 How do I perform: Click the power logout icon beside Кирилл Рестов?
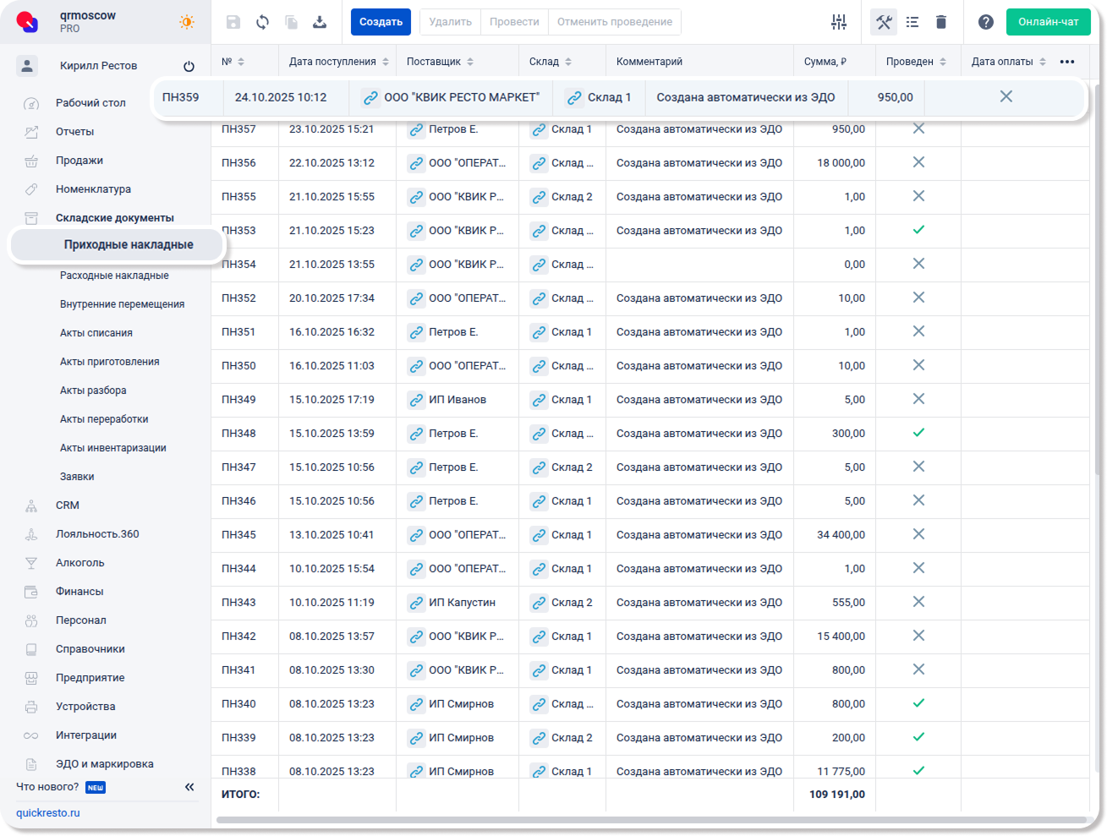click(189, 66)
